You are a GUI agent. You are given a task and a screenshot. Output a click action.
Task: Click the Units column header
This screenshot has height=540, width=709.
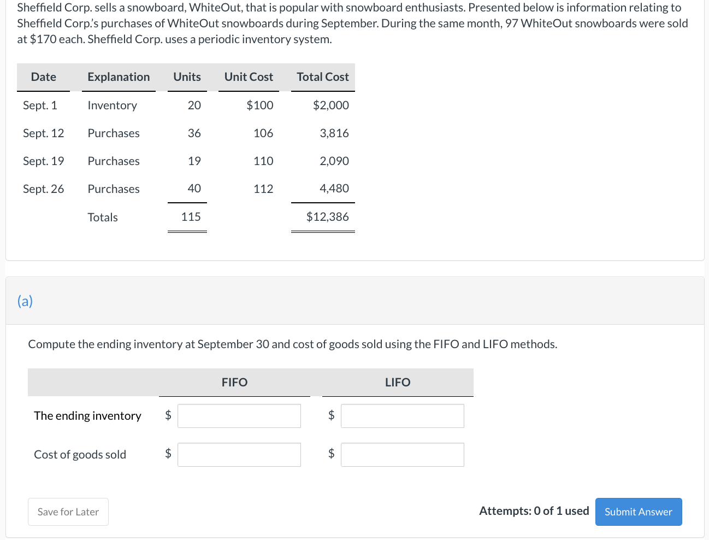coord(187,77)
